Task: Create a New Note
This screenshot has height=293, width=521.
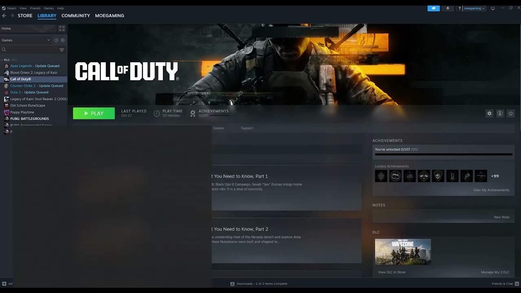Action: 501,217
